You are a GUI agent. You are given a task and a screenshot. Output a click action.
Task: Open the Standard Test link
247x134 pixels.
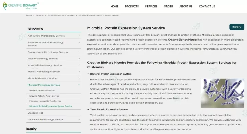pos(35,113)
